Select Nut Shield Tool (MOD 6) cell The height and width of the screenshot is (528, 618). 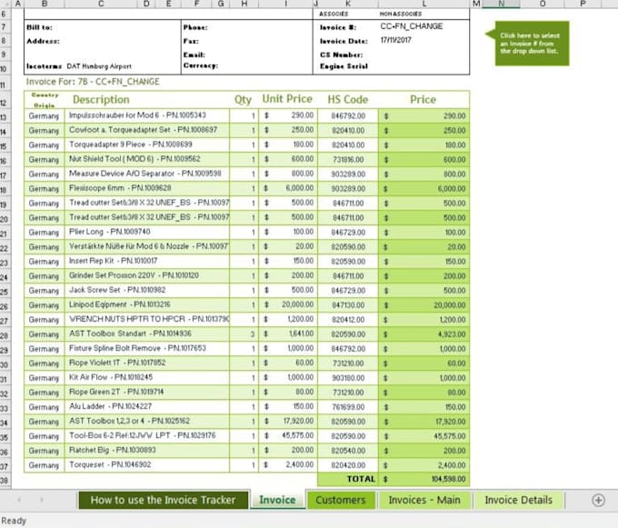tap(146, 159)
